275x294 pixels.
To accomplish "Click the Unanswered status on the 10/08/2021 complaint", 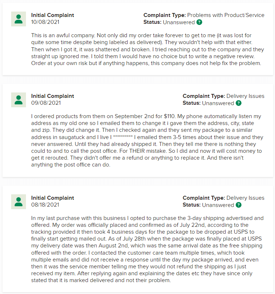I will click(179, 22).
